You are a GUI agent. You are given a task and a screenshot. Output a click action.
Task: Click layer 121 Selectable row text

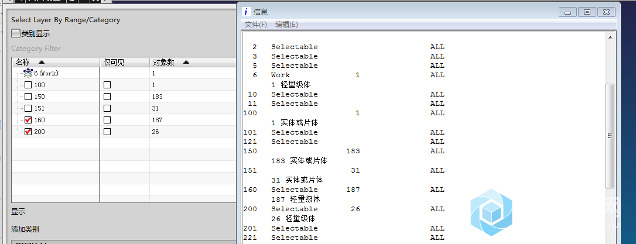coord(295,142)
